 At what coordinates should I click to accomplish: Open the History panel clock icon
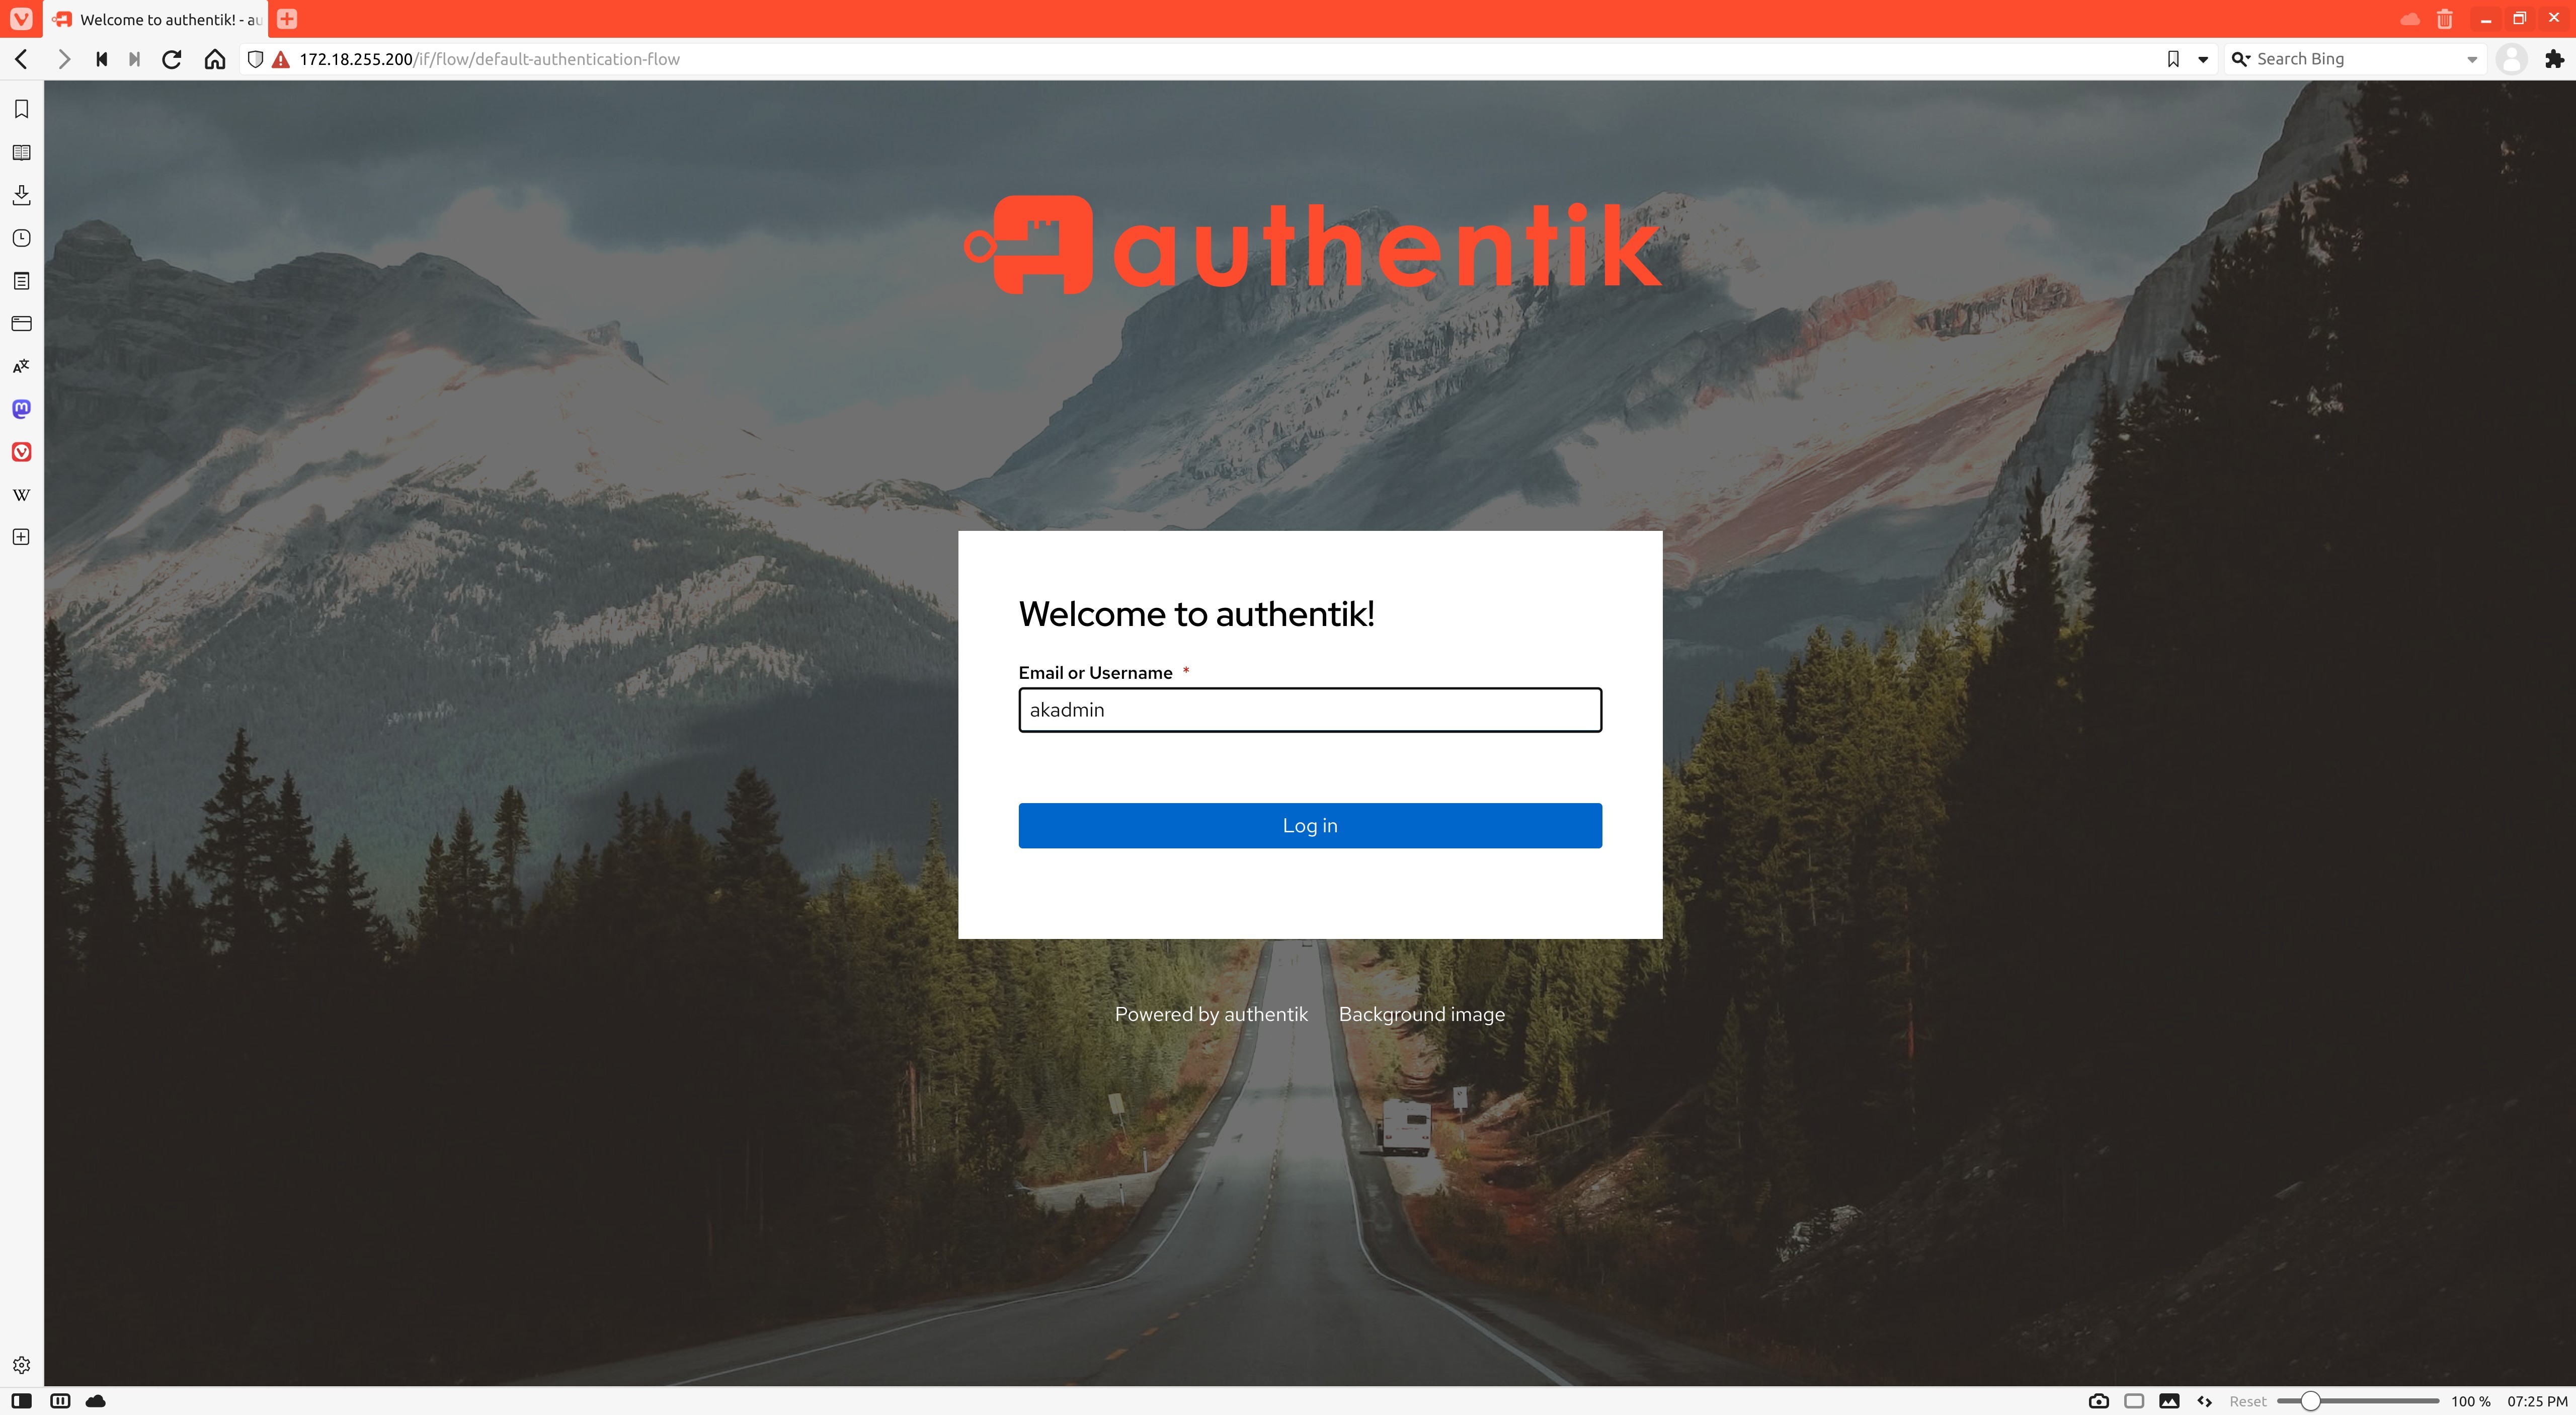(x=21, y=238)
